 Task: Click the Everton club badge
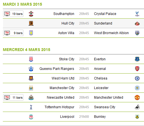[137, 59]
